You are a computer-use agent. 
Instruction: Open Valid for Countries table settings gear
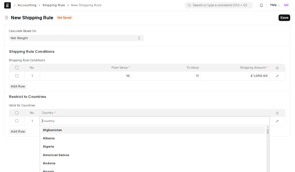[x=277, y=113]
